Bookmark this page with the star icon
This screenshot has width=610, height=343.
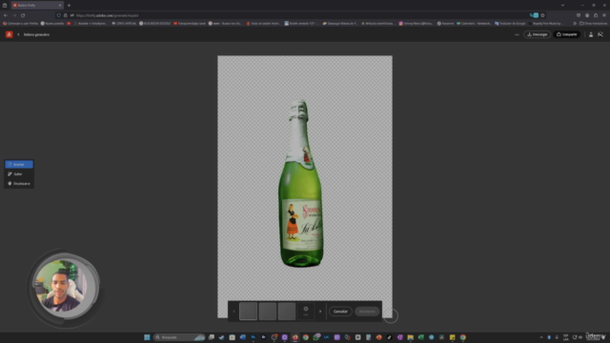pyautogui.click(x=542, y=15)
